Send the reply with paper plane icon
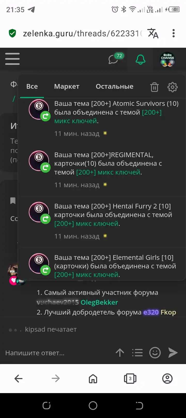The image size is (186, 418). tap(173, 353)
